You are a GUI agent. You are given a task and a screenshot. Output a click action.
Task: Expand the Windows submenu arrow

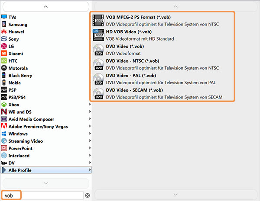tap(90, 133)
